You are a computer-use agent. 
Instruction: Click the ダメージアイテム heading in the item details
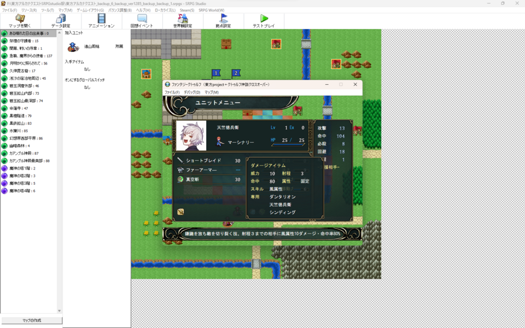click(268, 165)
